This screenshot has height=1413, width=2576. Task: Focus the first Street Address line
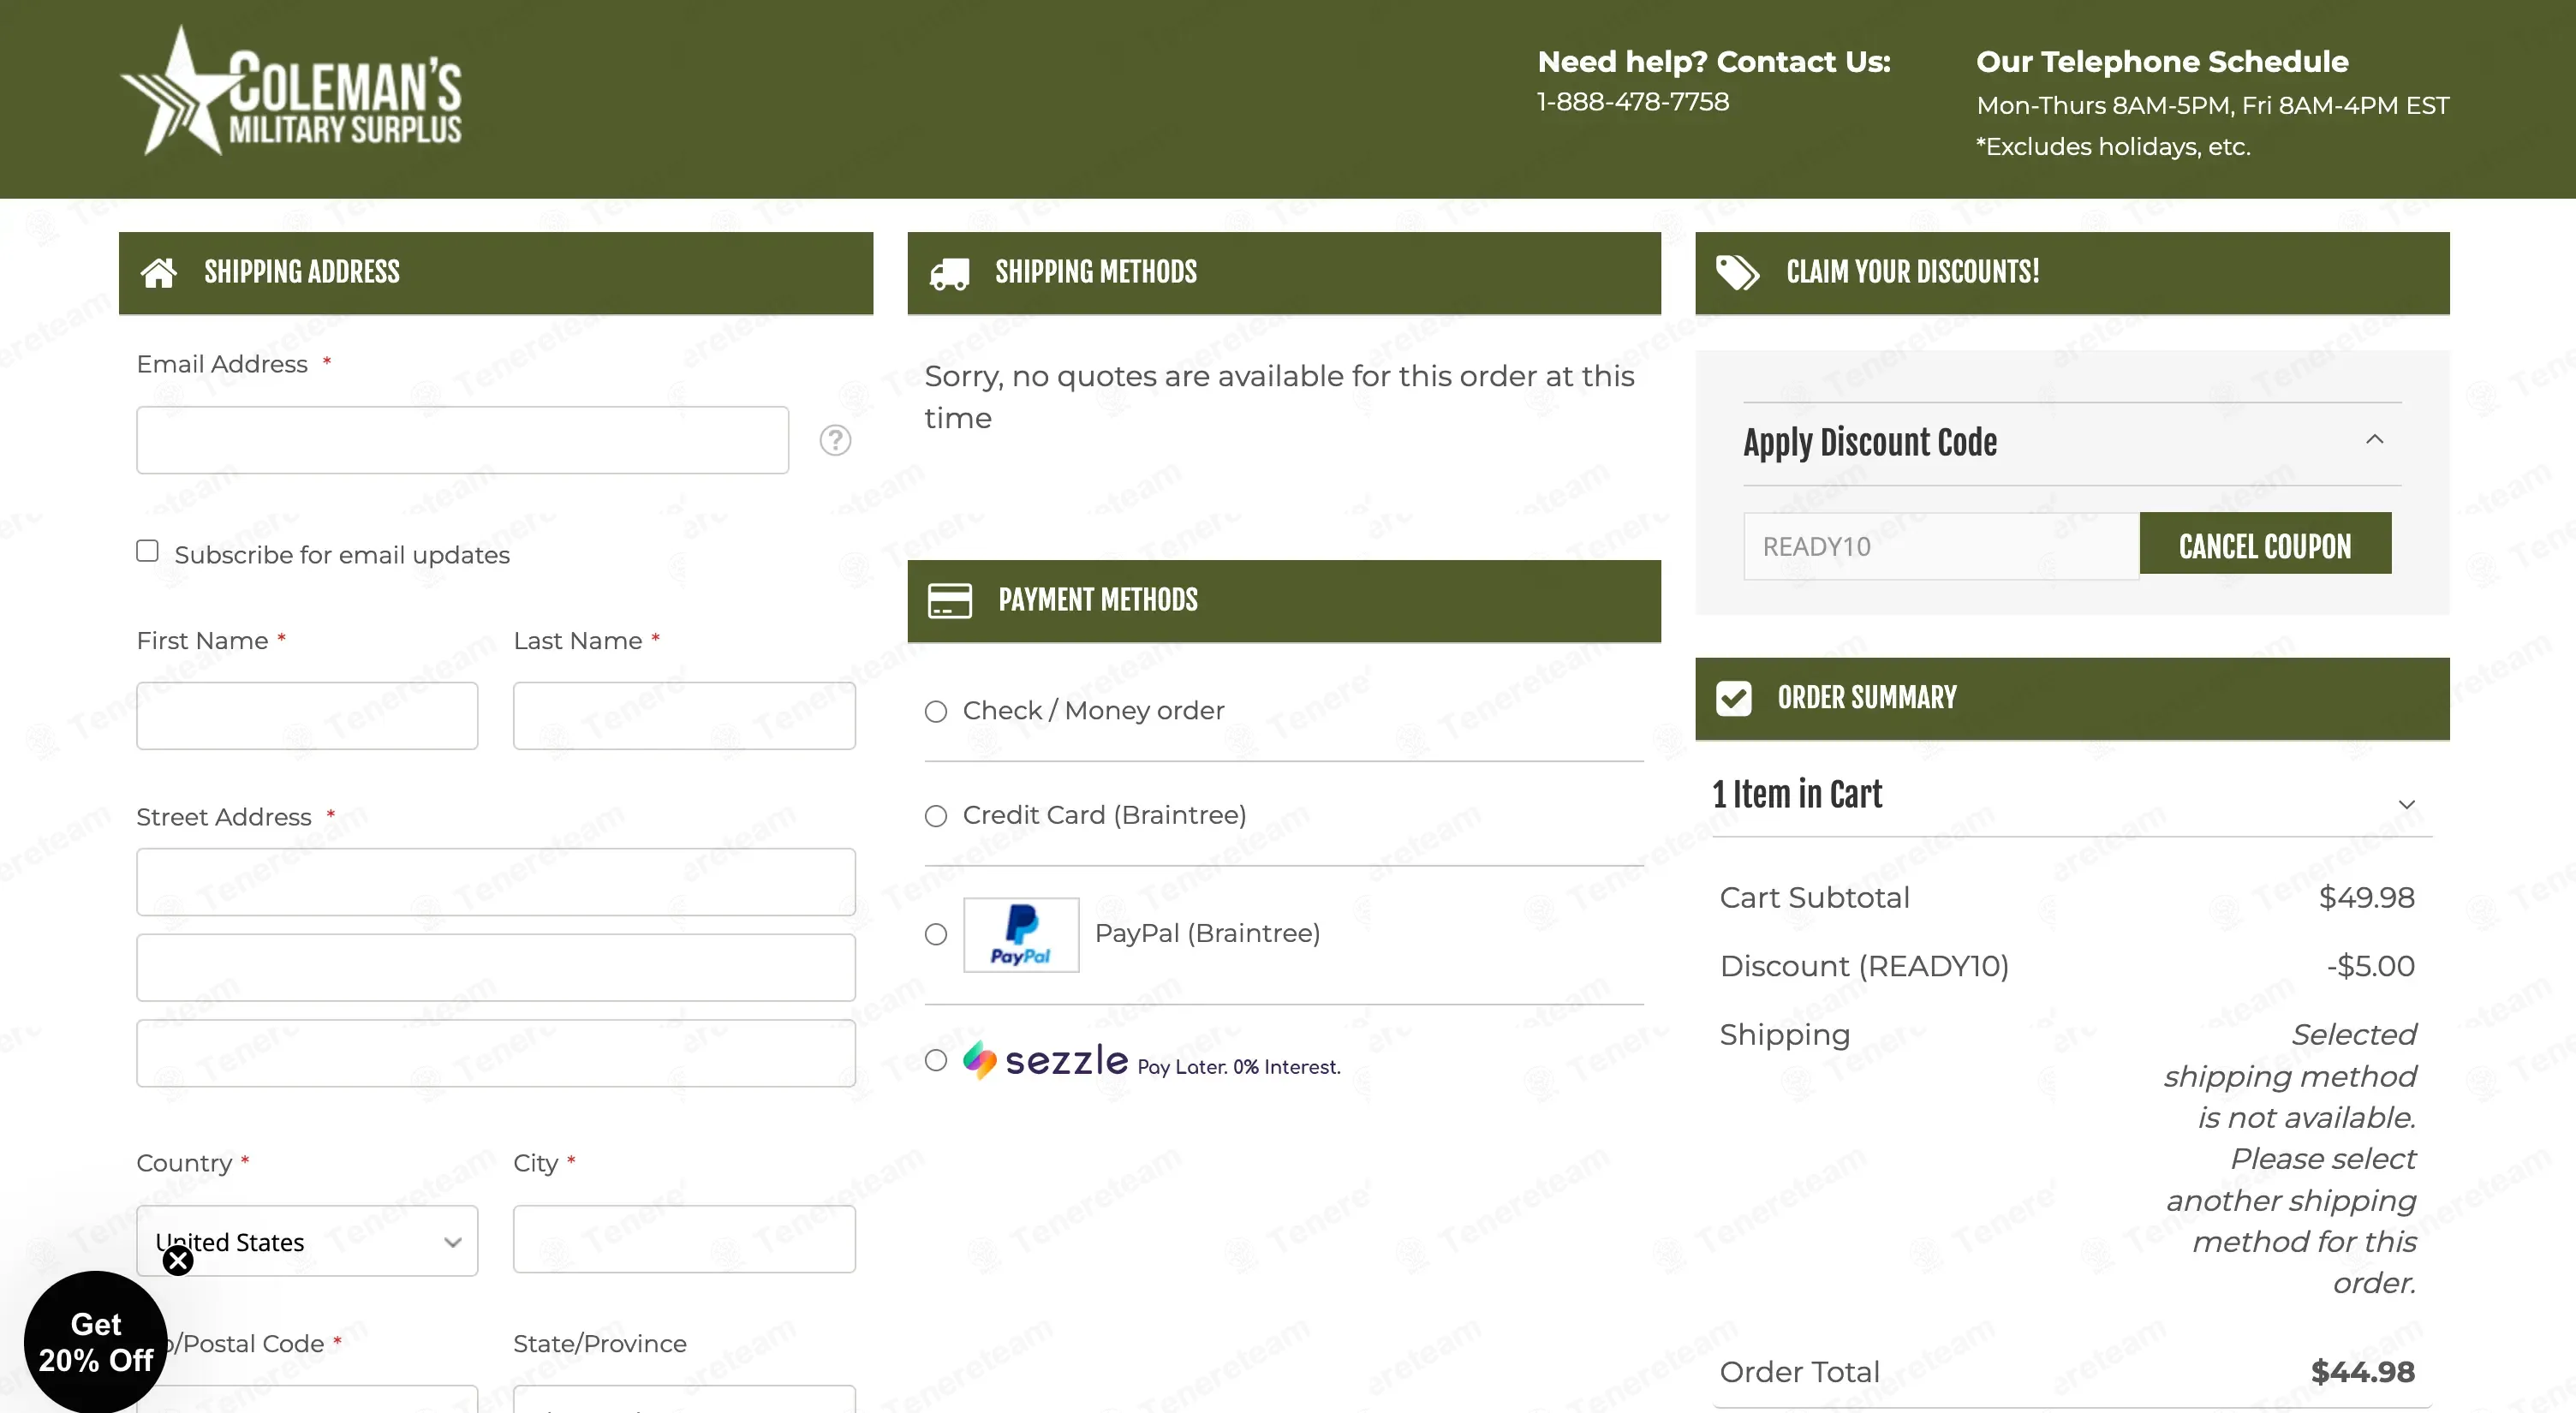coord(496,882)
